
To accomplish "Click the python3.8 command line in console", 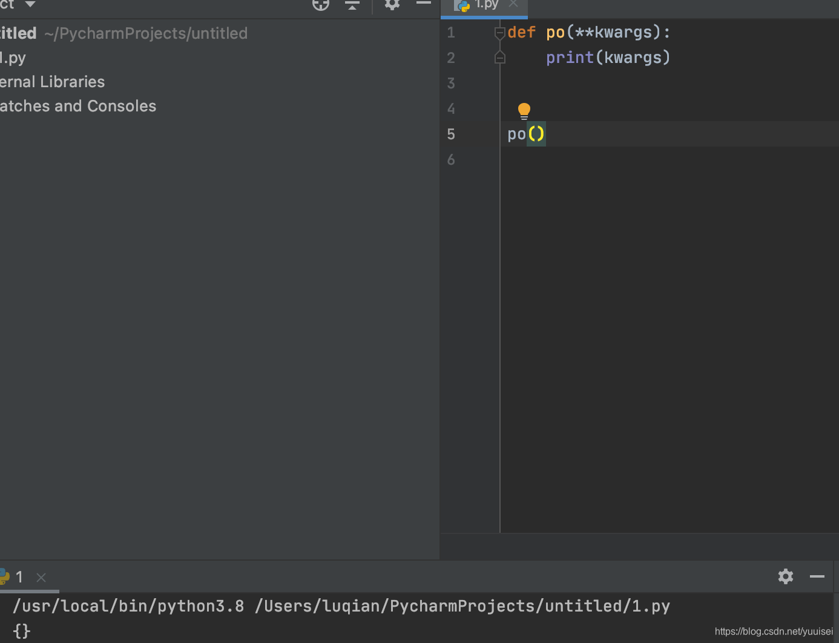I will point(341,606).
